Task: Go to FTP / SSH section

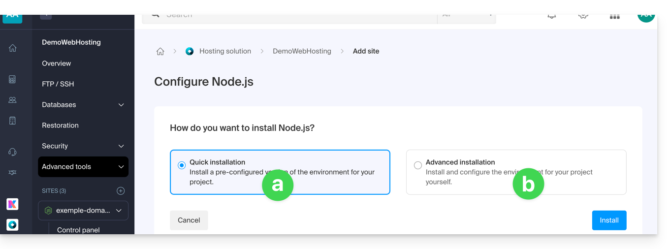Action: 58,84
